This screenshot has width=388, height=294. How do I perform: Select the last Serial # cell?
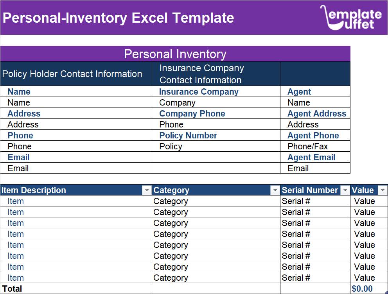pos(315,278)
